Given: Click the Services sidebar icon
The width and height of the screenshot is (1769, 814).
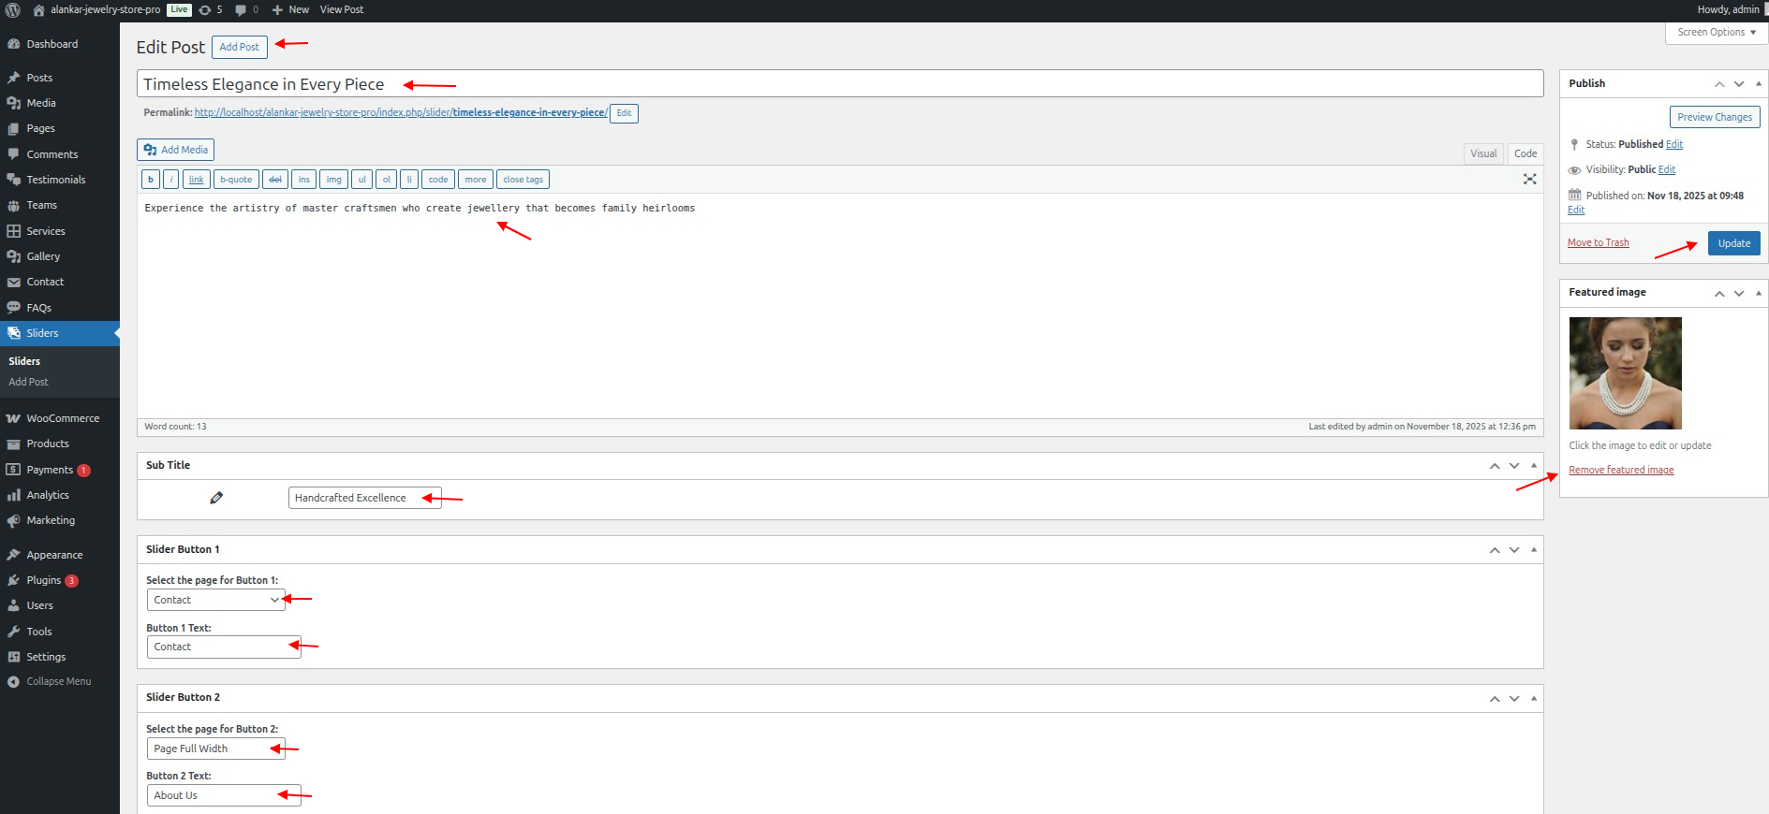Looking at the screenshot, I should pyautogui.click(x=13, y=231).
